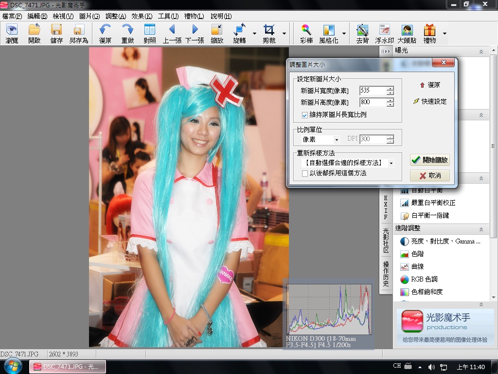Select the 剪裁 crop tool icon
This screenshot has height=374, width=498.
click(x=269, y=34)
